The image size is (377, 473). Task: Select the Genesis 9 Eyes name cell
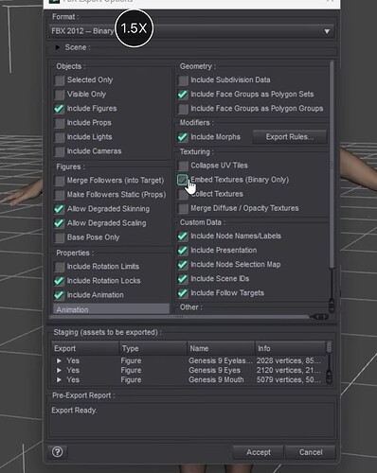click(x=214, y=370)
